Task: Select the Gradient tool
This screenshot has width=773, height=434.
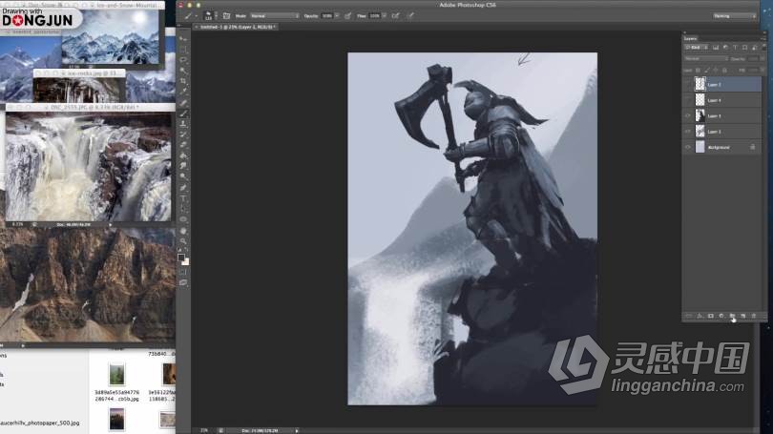Action: [x=183, y=155]
